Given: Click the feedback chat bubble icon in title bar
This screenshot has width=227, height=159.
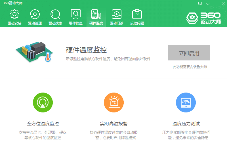Looking at the screenshot, I should point(200,3).
